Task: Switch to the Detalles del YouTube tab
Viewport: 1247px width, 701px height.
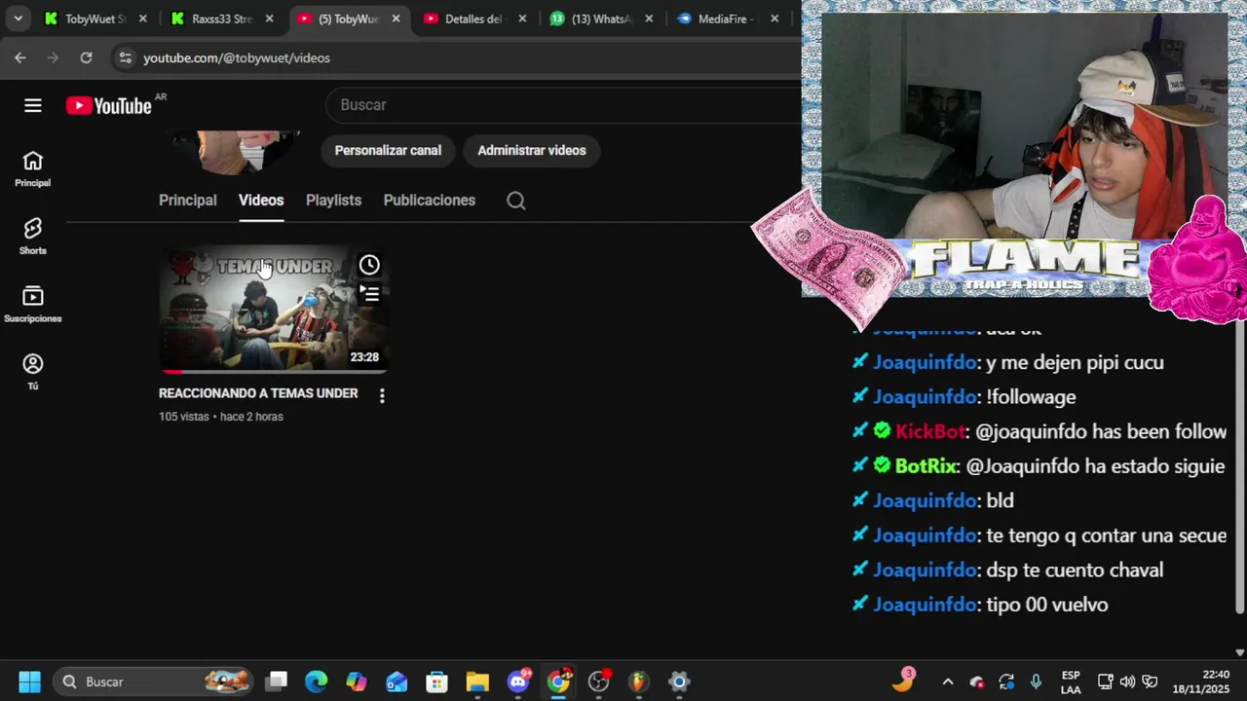Action: (x=476, y=18)
